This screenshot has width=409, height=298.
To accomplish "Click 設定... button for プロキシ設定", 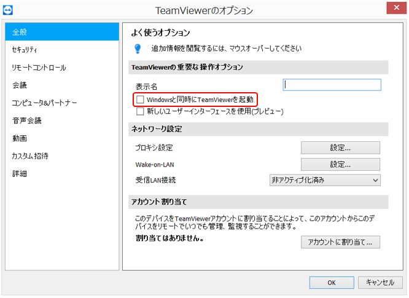I will 340,148.
